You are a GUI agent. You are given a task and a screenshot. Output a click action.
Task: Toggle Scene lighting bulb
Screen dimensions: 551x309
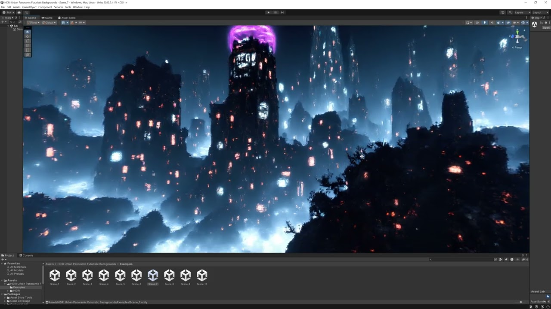tap(485, 22)
